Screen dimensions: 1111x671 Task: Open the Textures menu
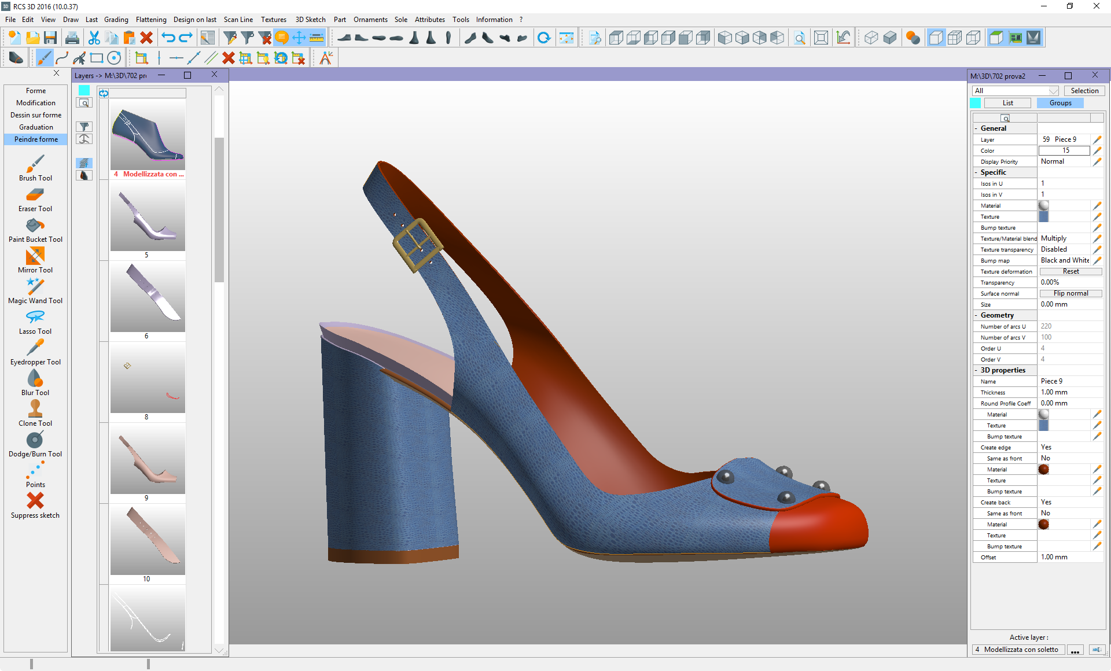274,20
